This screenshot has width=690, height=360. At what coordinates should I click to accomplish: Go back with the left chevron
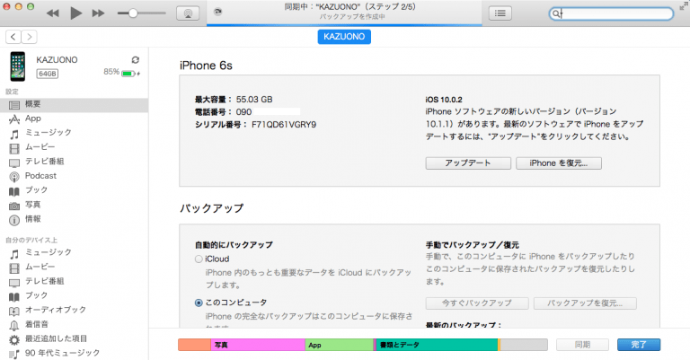coord(13,37)
